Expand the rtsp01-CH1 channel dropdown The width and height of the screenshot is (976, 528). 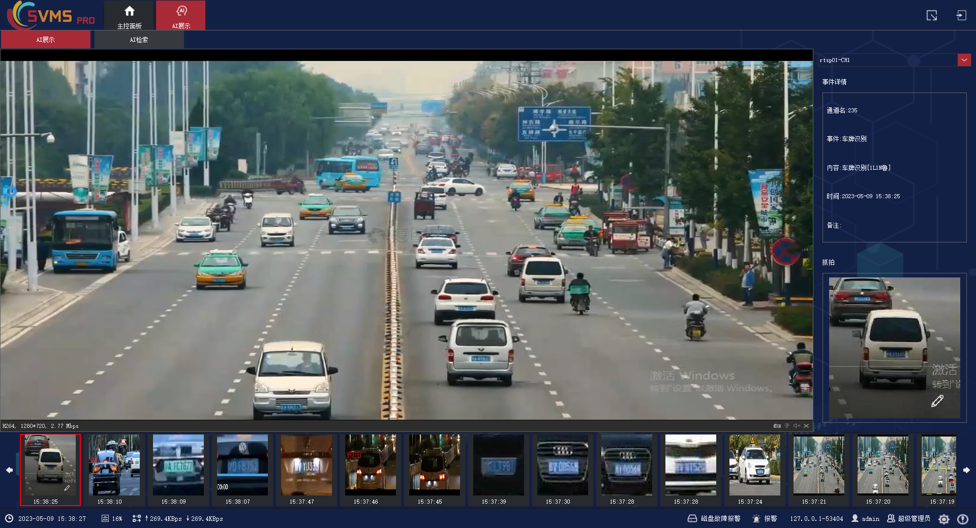click(x=964, y=60)
